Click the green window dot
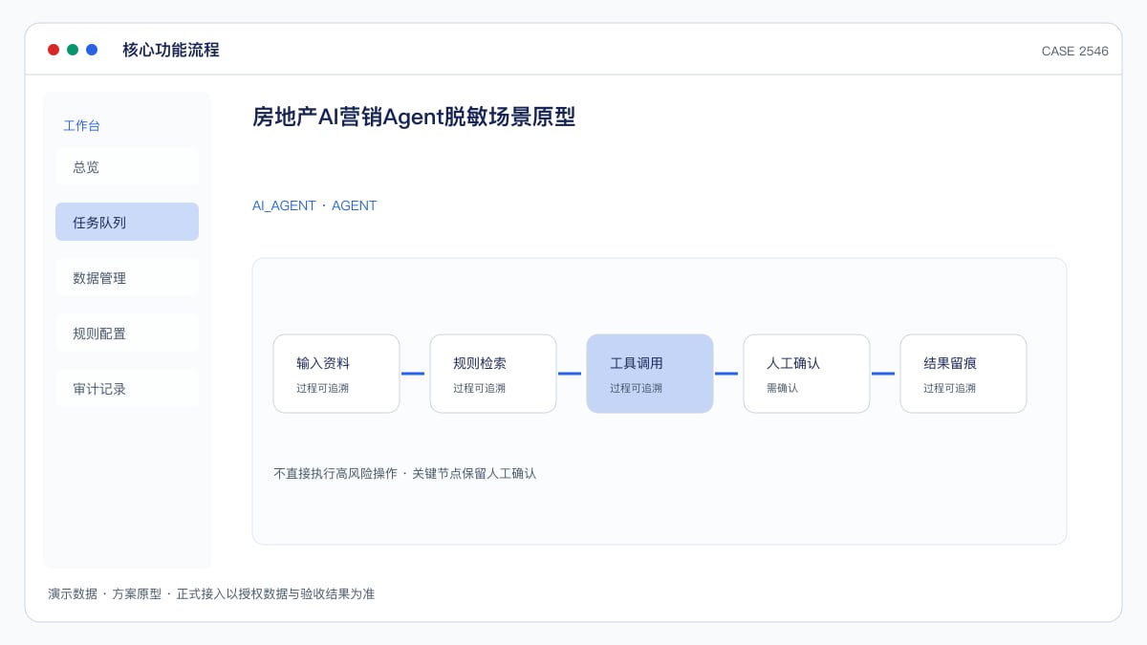The width and height of the screenshot is (1147, 645). [x=73, y=50]
